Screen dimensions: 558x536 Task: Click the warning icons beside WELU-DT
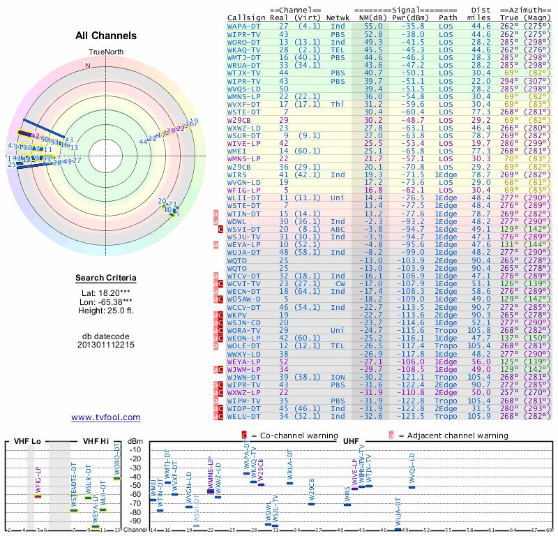click(x=218, y=416)
